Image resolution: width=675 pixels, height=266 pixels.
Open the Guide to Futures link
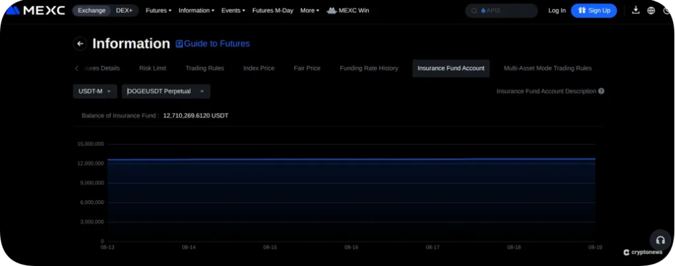point(212,43)
